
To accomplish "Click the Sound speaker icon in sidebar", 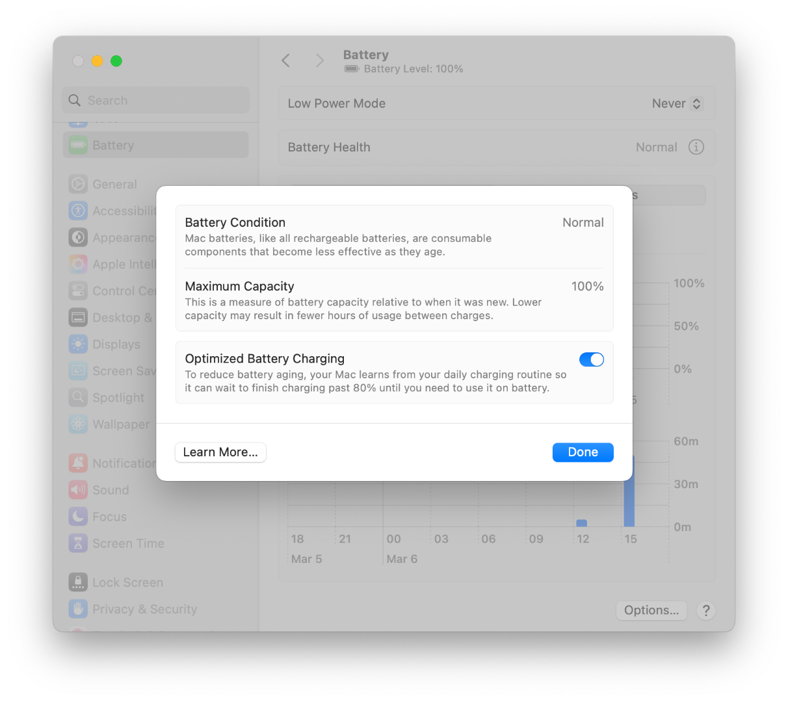I will tap(78, 489).
